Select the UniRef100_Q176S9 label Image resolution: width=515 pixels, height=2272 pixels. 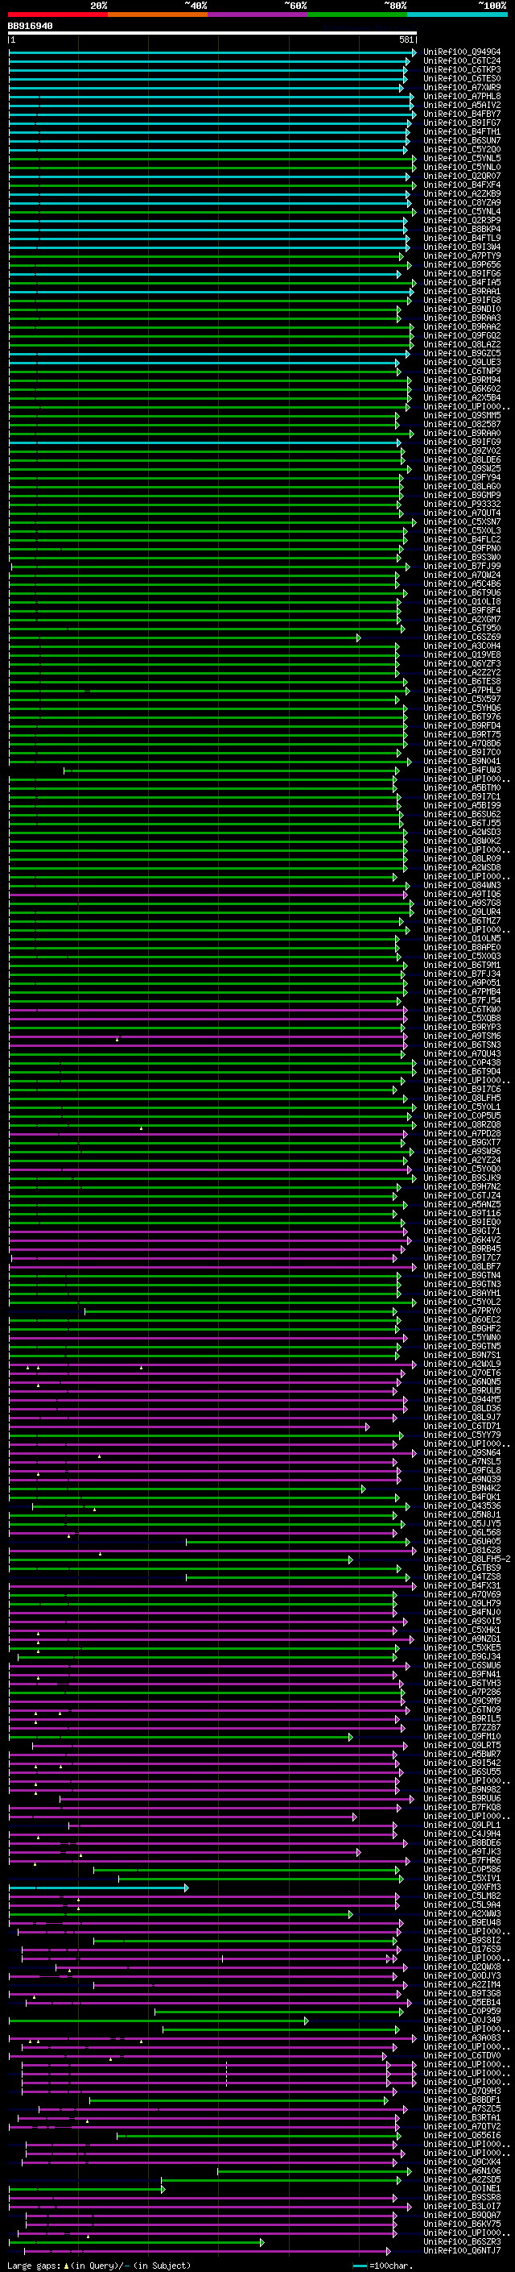pyautogui.click(x=462, y=1949)
